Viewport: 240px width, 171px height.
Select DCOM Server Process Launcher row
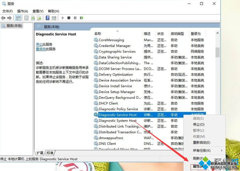click(x=150, y=69)
